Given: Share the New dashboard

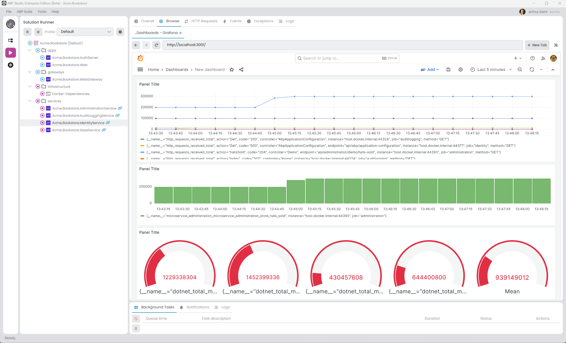Looking at the screenshot, I should pyautogui.click(x=241, y=70).
